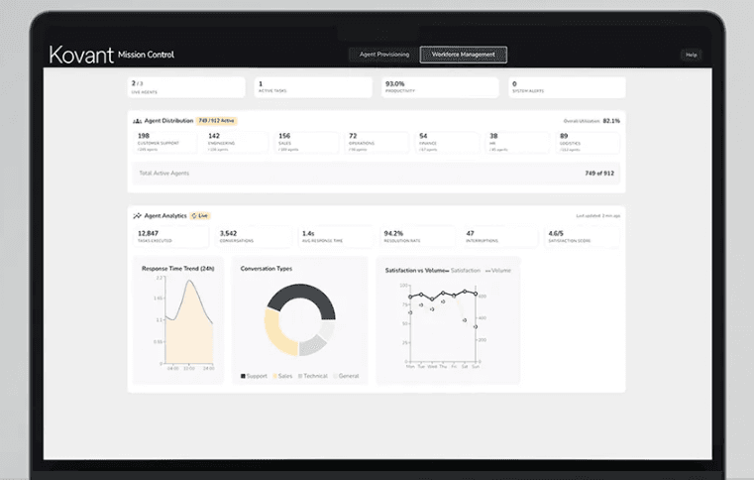Viewport: 754px width, 480px height.
Task: Click the Support legend square
Action: [x=243, y=377]
